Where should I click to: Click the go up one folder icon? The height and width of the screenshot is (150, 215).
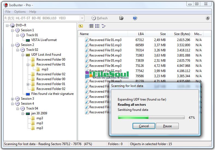(x=81, y=26)
